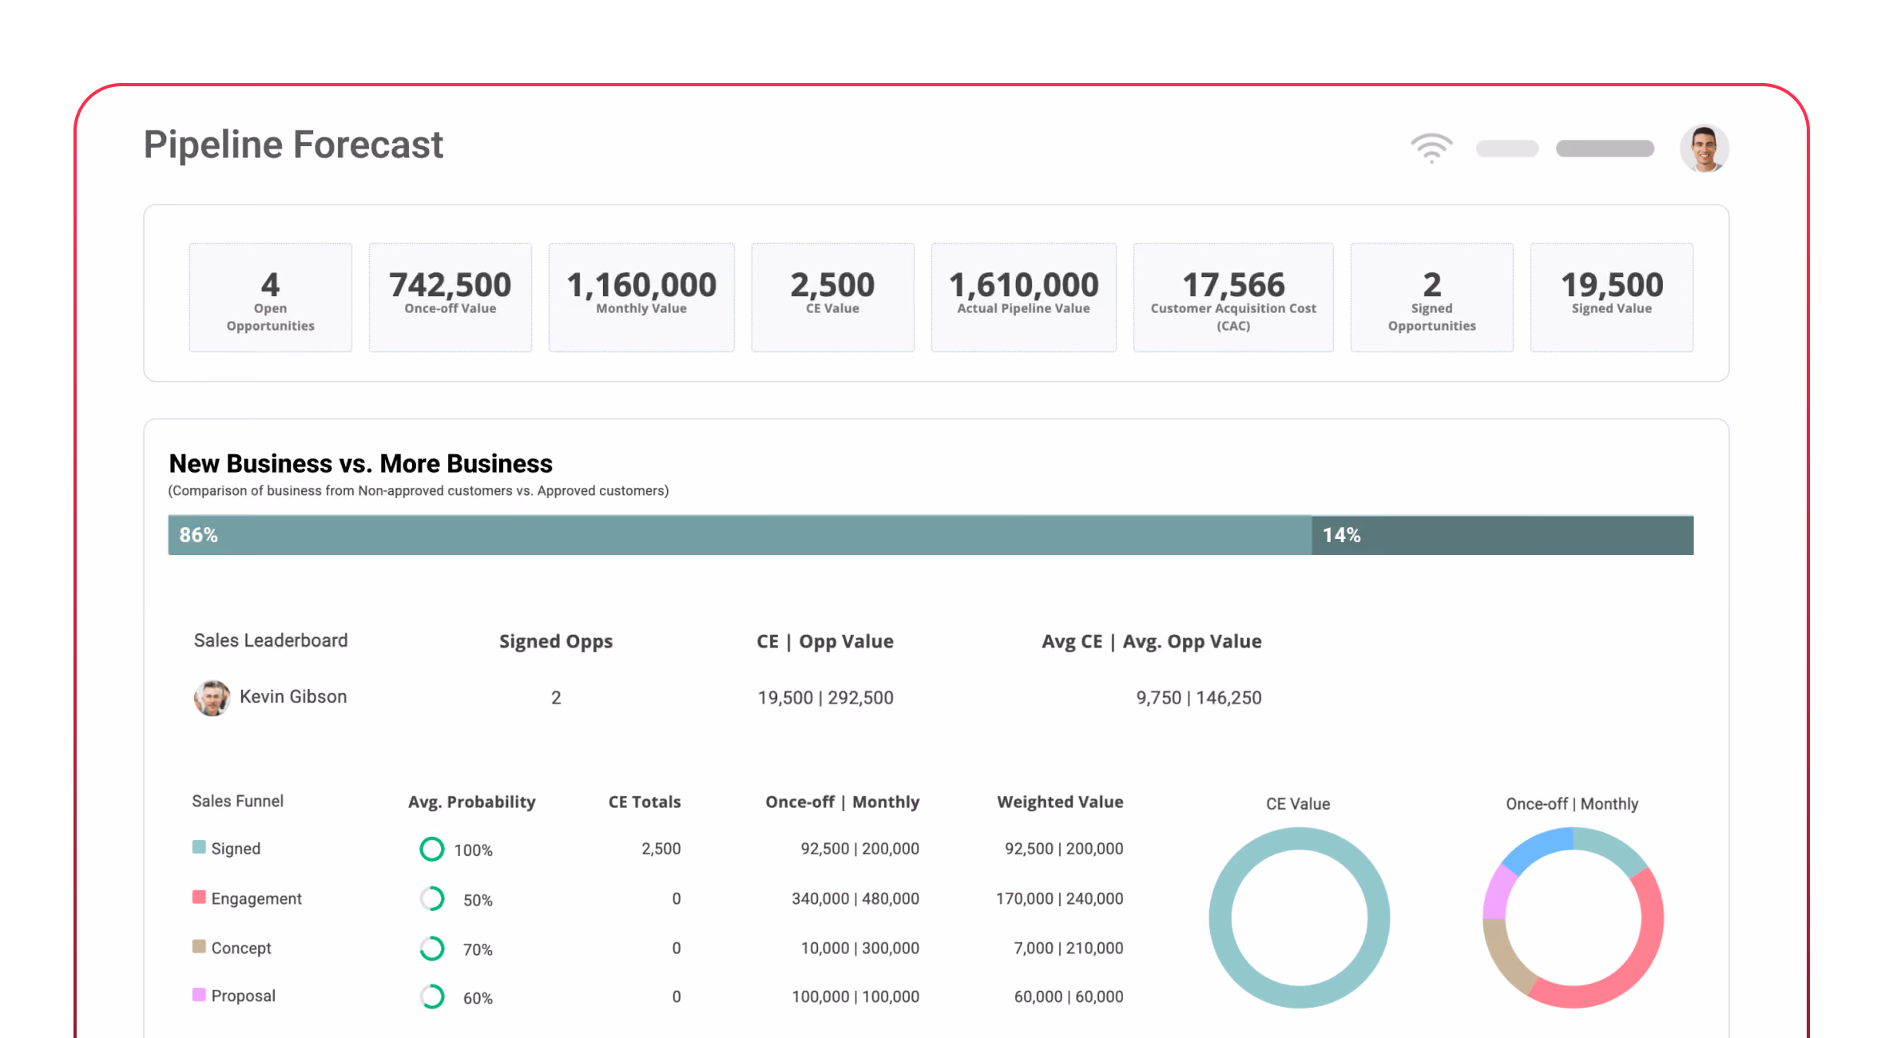The width and height of the screenshot is (1885, 1038).
Task: Click the 100% probability ring for Signed
Action: coord(432,849)
